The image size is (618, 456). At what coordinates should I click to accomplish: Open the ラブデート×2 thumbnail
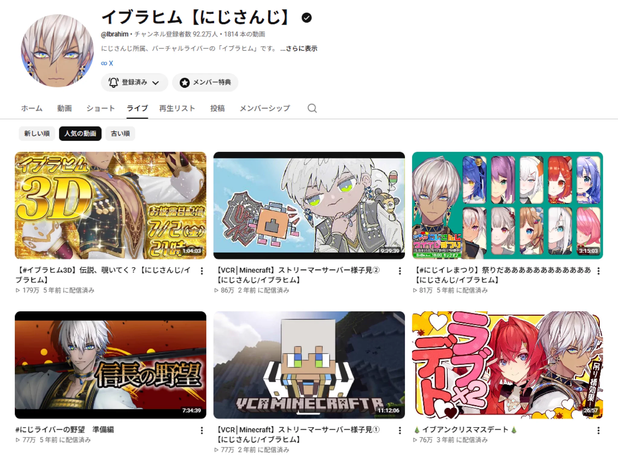508,365
